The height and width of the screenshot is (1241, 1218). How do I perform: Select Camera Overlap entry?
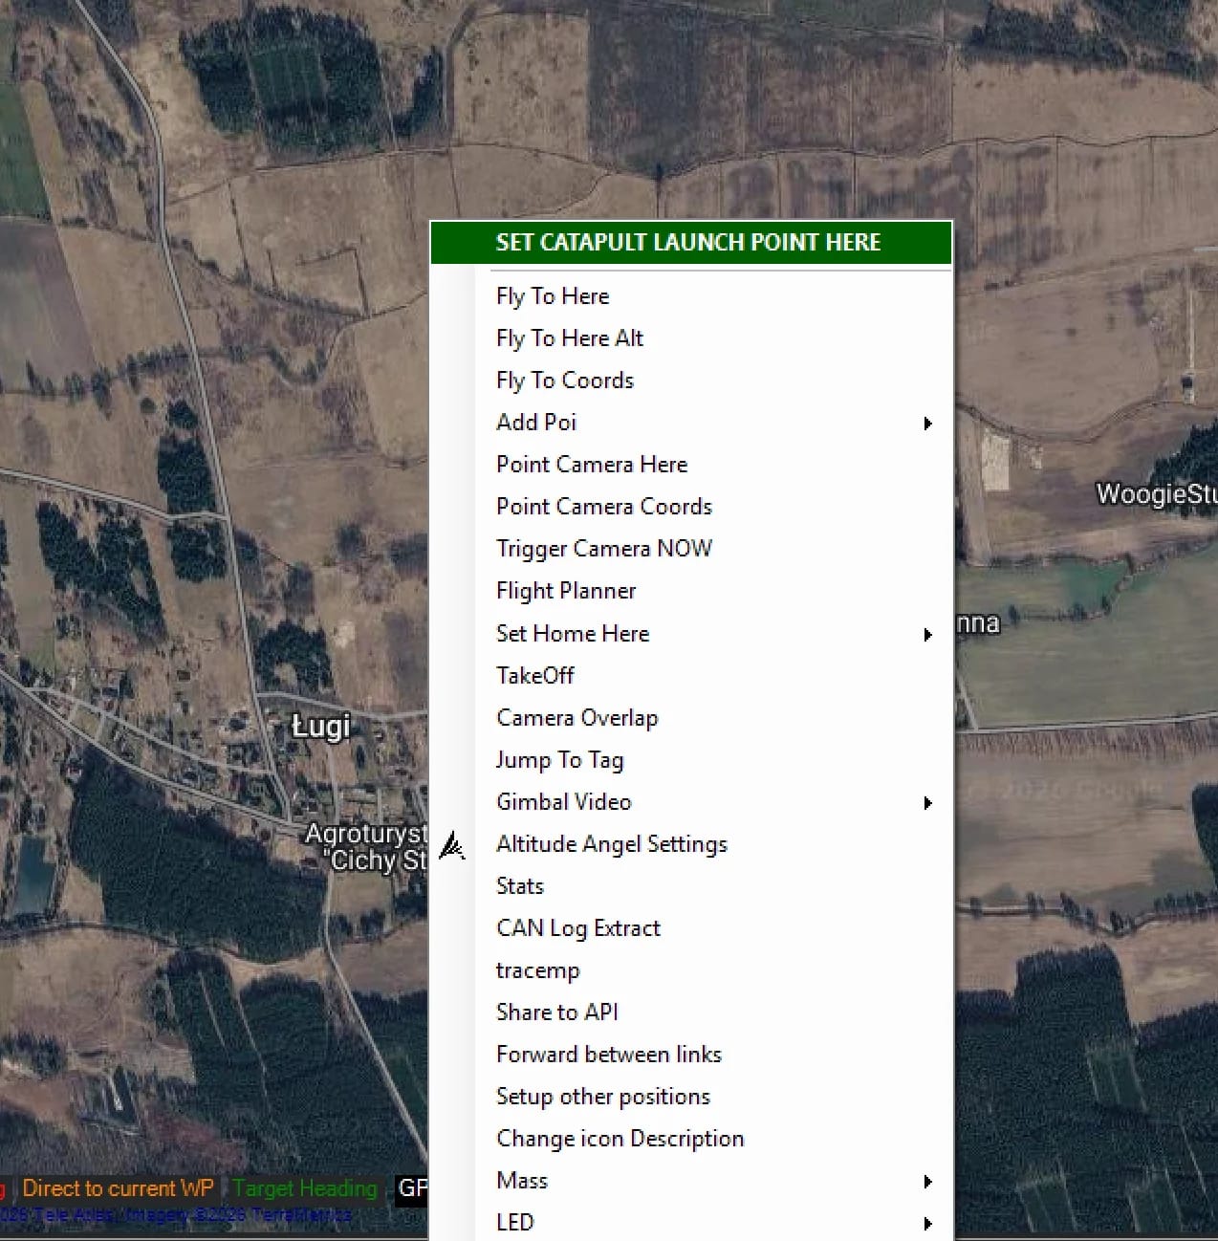point(690,717)
